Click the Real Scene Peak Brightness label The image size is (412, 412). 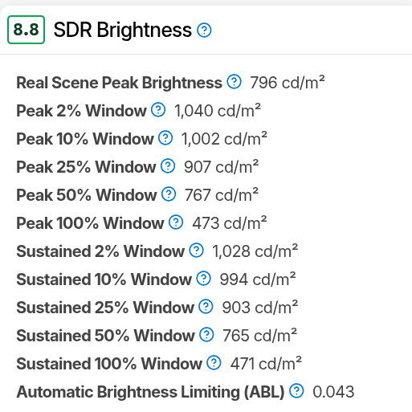coord(120,83)
